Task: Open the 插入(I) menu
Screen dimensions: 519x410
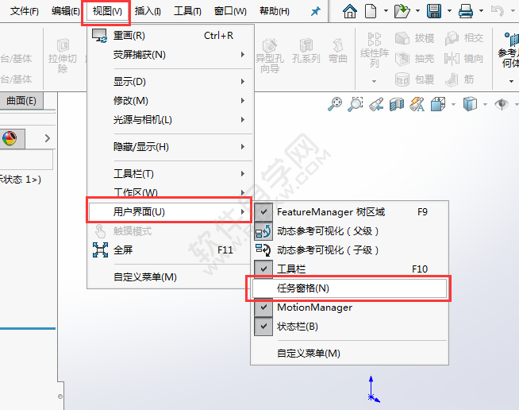Action: coord(148,11)
